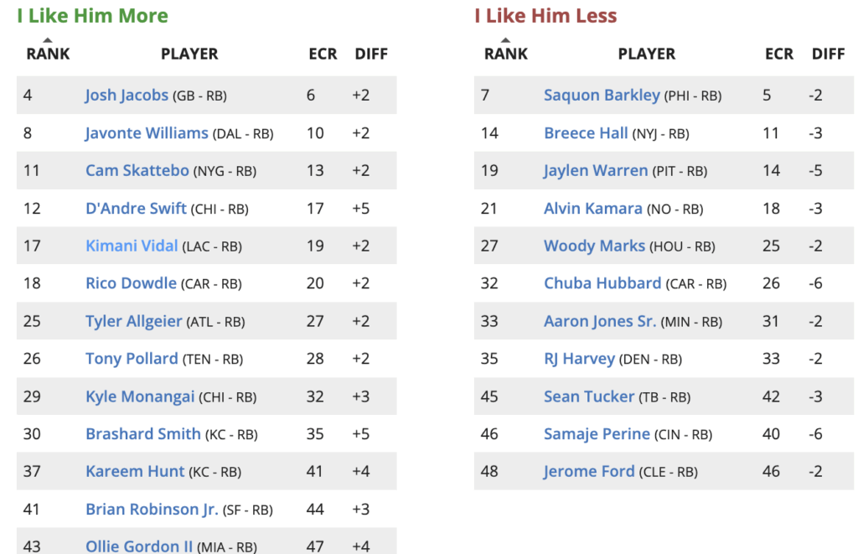The width and height of the screenshot is (858, 554).
Task: Select Alvin Kamara player link
Action: pos(593,209)
